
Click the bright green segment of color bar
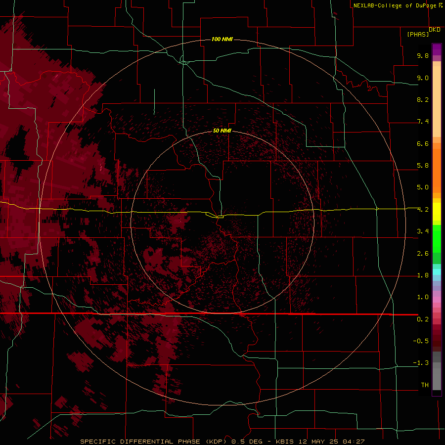pyautogui.click(x=437, y=238)
